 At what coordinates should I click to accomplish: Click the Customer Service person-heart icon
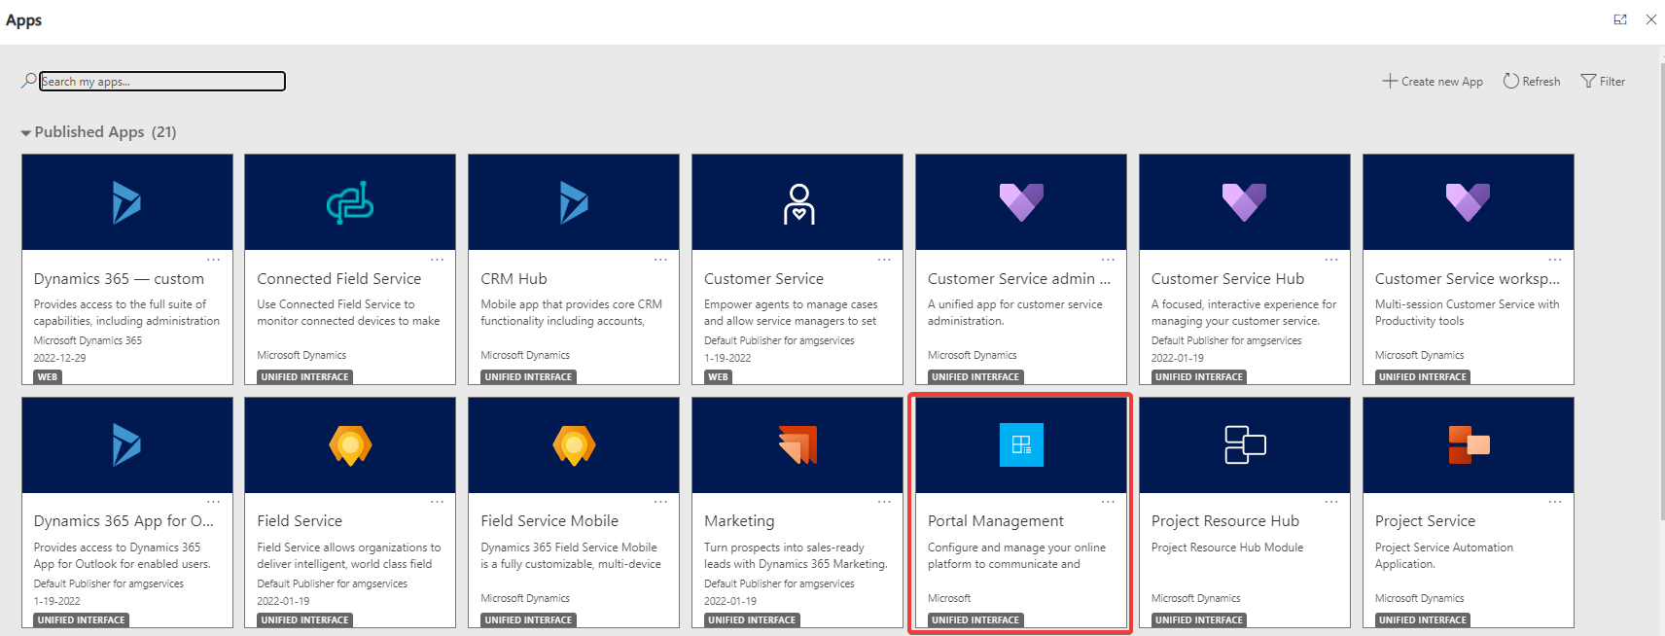798,203
